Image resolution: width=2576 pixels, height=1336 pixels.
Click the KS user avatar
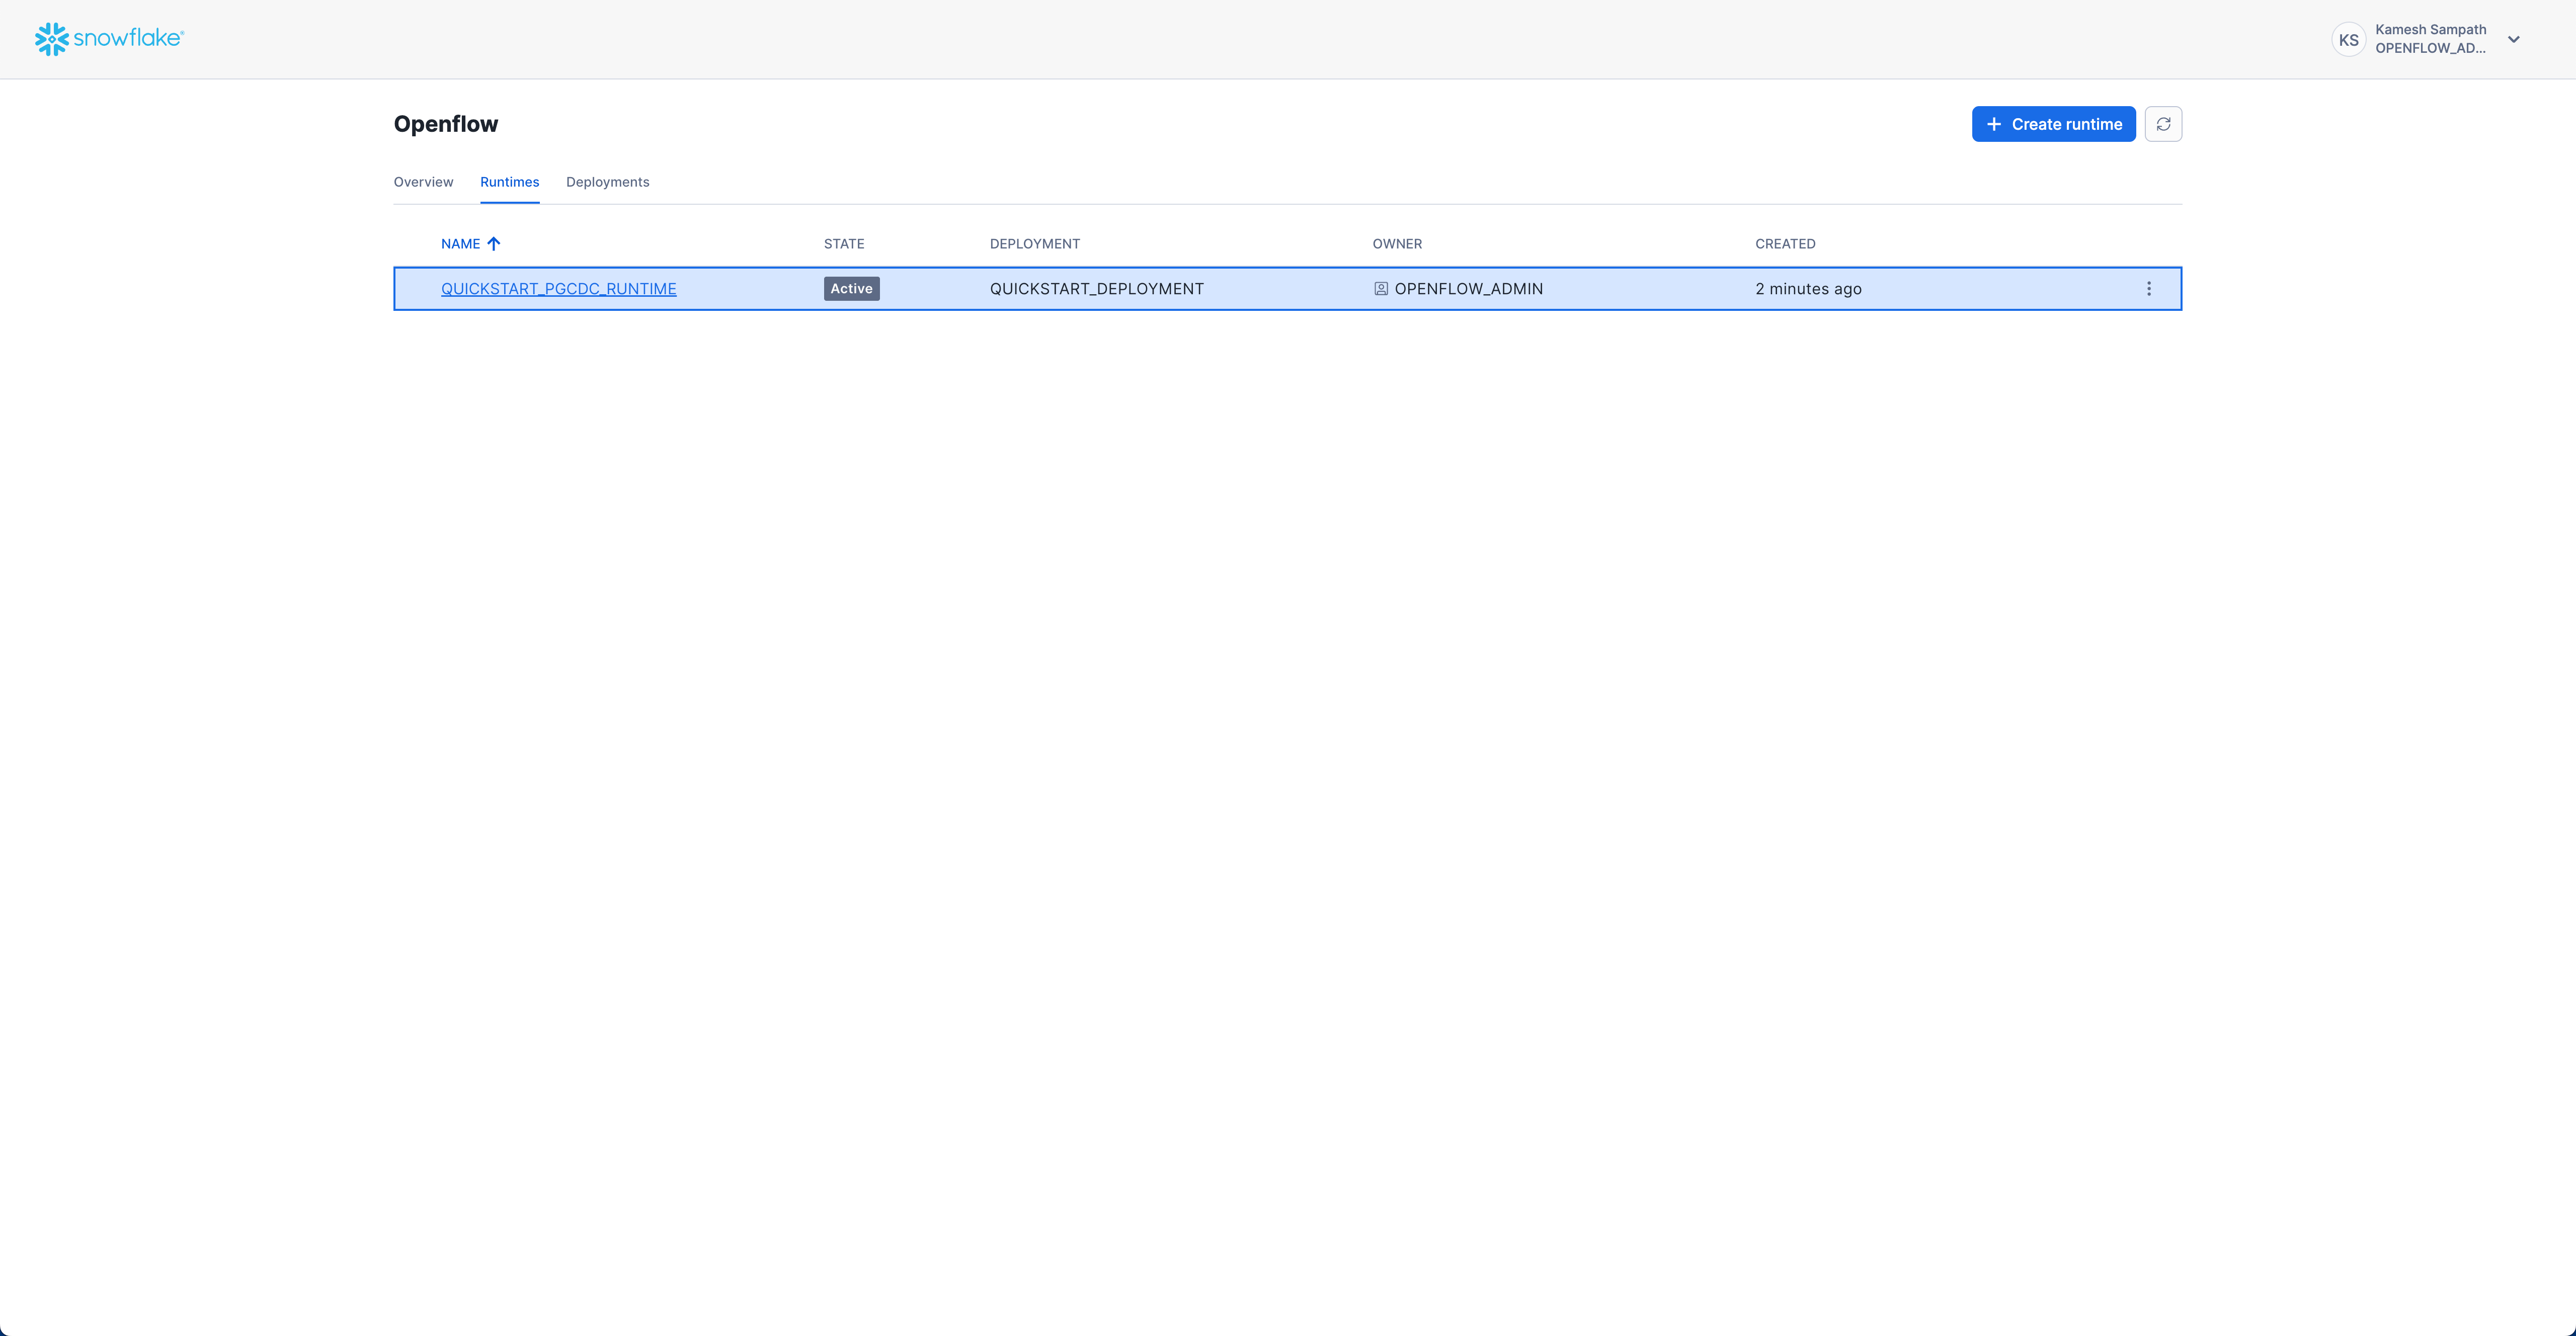[x=2348, y=40]
